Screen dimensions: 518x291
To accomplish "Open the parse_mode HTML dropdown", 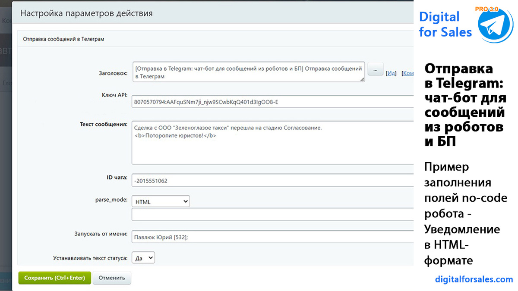I will click(161, 201).
